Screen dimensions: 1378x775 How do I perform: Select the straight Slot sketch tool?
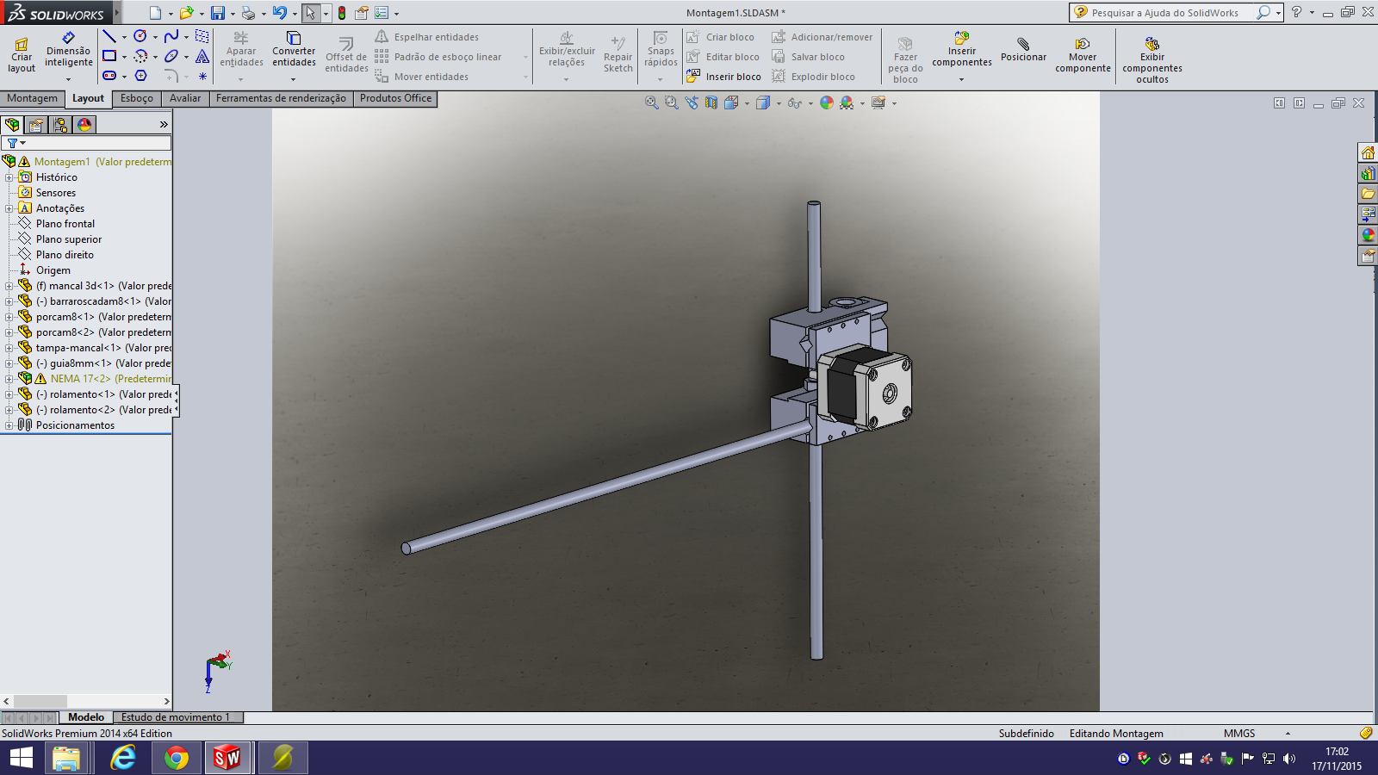click(109, 76)
